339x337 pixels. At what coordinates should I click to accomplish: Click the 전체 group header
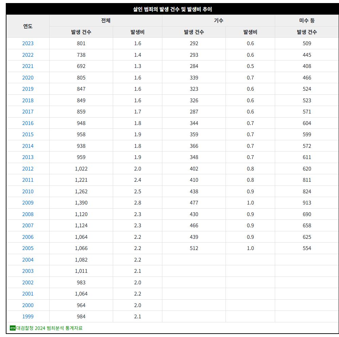(106, 21)
